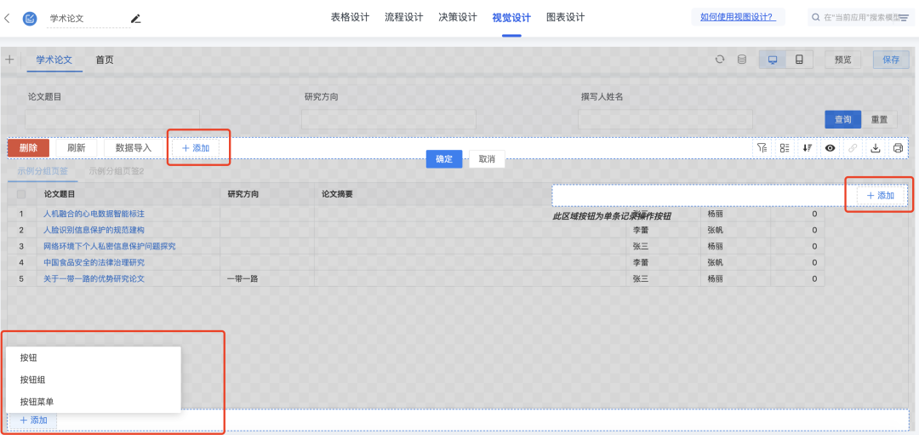Image resolution: width=919 pixels, height=435 pixels.
Task: Open the link 关于一带一路的优势研究论文
Action: (x=94, y=279)
